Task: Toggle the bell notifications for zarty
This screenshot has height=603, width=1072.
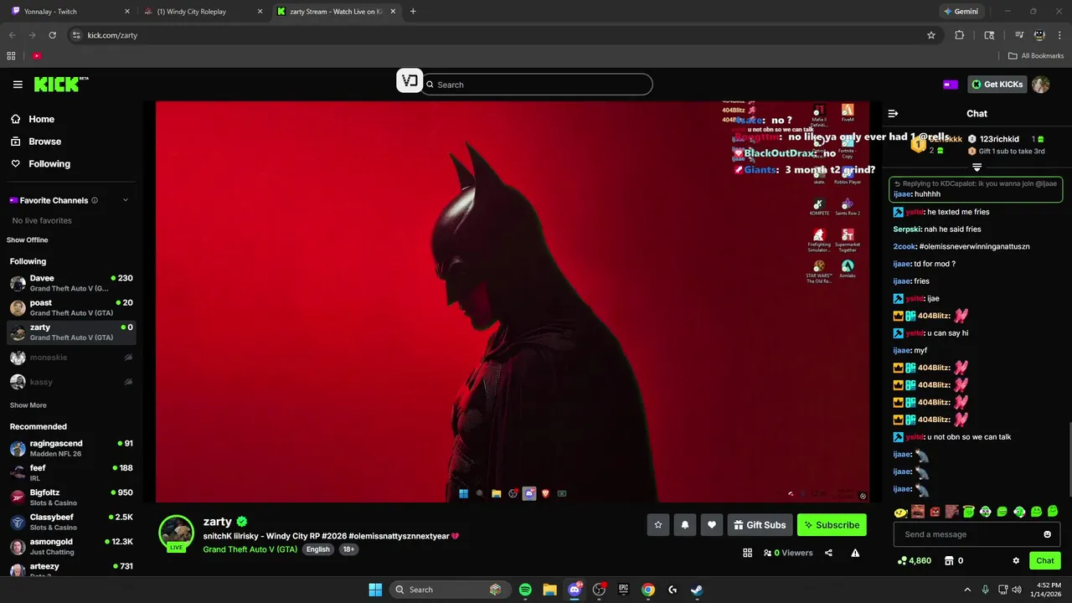Action: (685, 525)
